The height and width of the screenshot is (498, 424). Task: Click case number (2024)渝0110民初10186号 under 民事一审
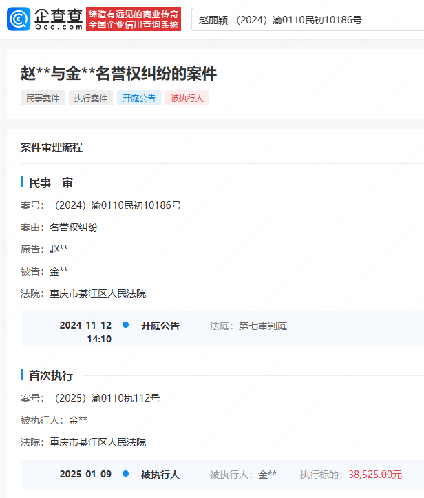click(118, 205)
